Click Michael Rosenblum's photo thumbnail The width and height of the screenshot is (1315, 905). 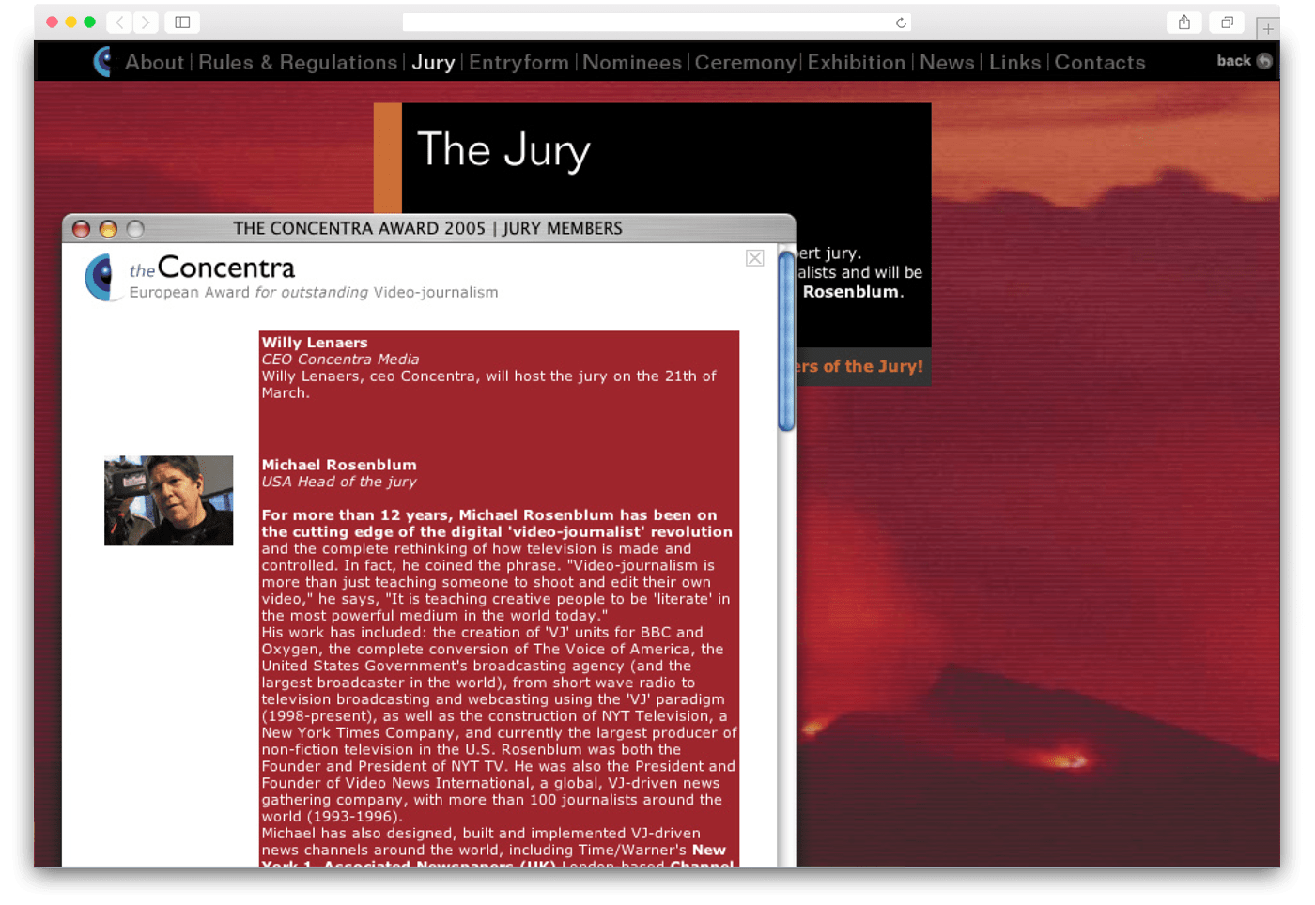click(x=168, y=500)
